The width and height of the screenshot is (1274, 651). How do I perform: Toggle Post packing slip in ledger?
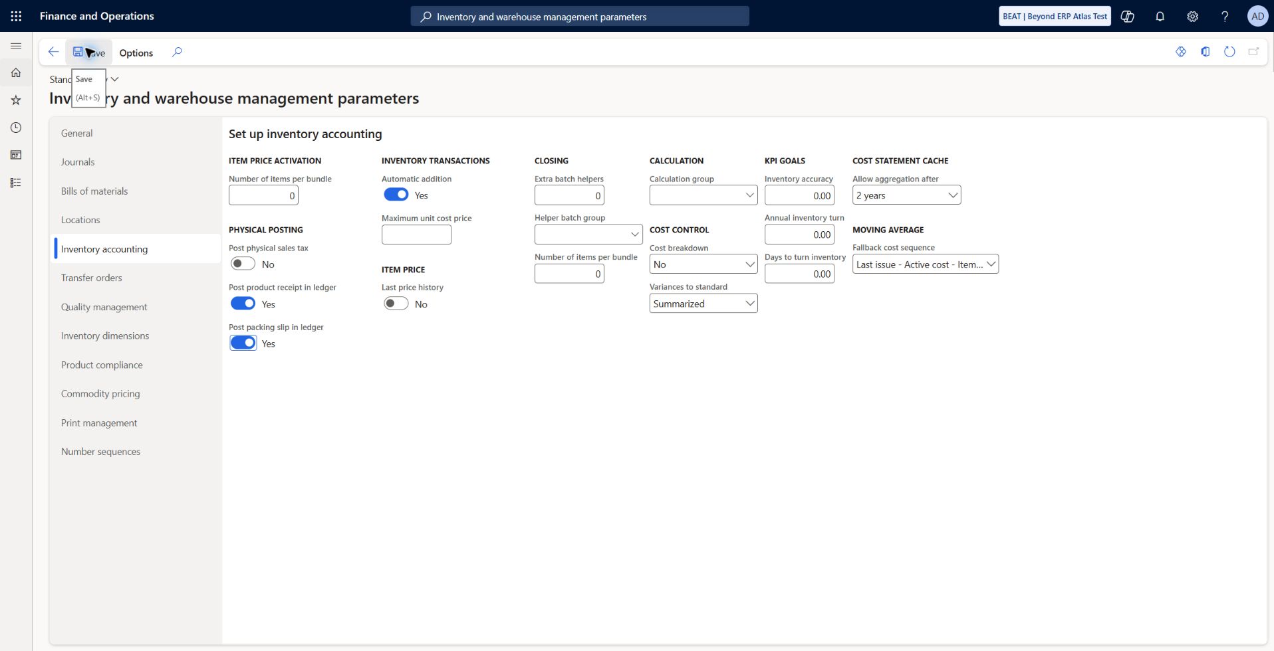click(243, 343)
